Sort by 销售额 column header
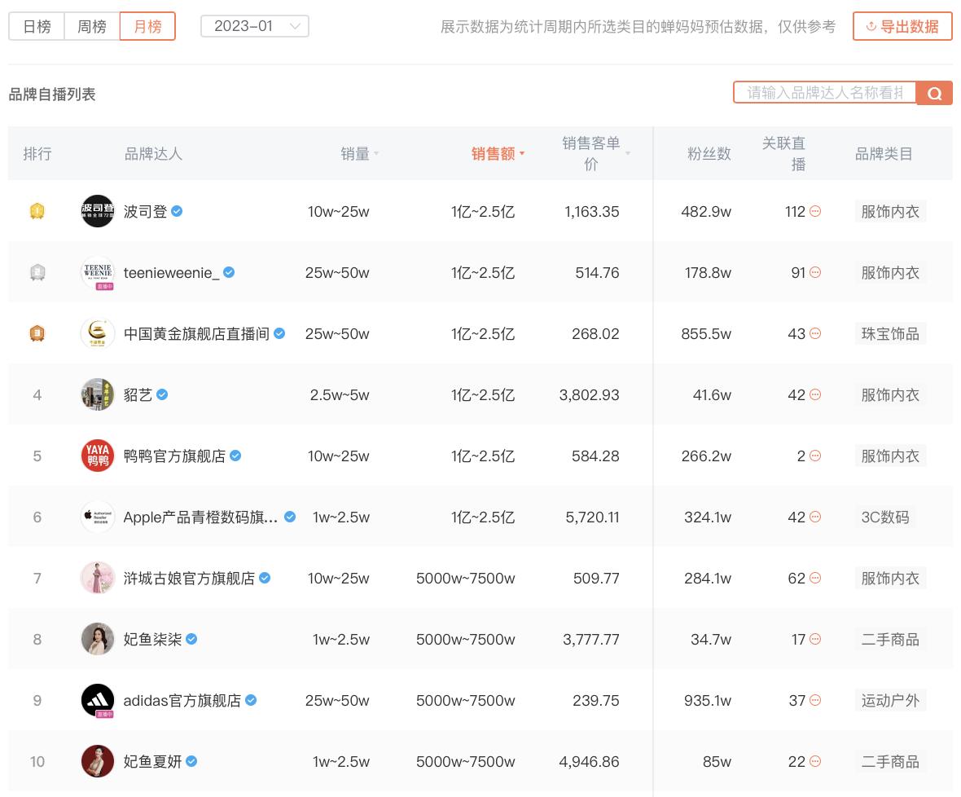 [x=498, y=154]
